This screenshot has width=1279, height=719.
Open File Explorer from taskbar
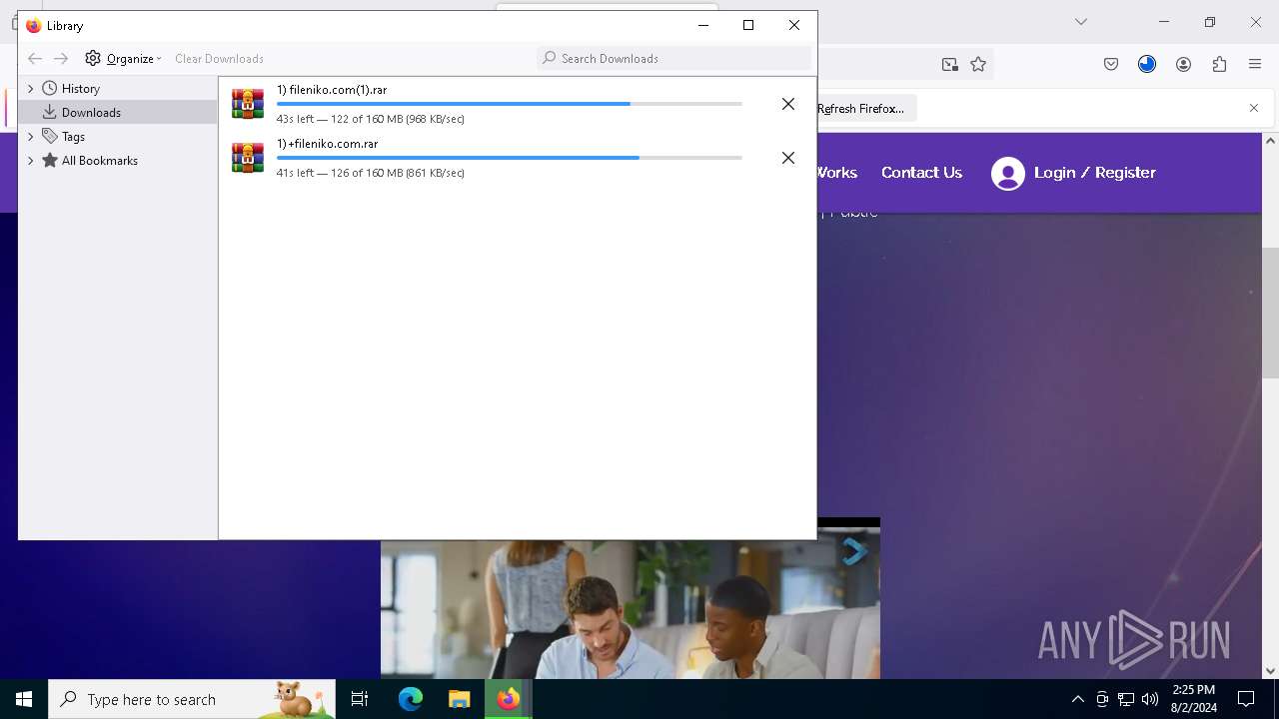pyautogui.click(x=459, y=699)
